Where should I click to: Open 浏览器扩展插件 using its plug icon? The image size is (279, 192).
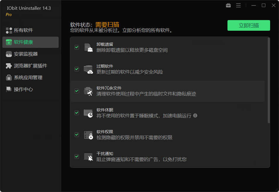click(x=8, y=66)
